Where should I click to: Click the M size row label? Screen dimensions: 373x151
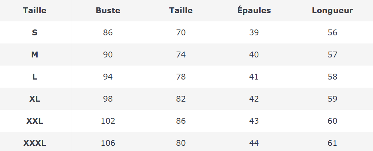tap(35, 55)
